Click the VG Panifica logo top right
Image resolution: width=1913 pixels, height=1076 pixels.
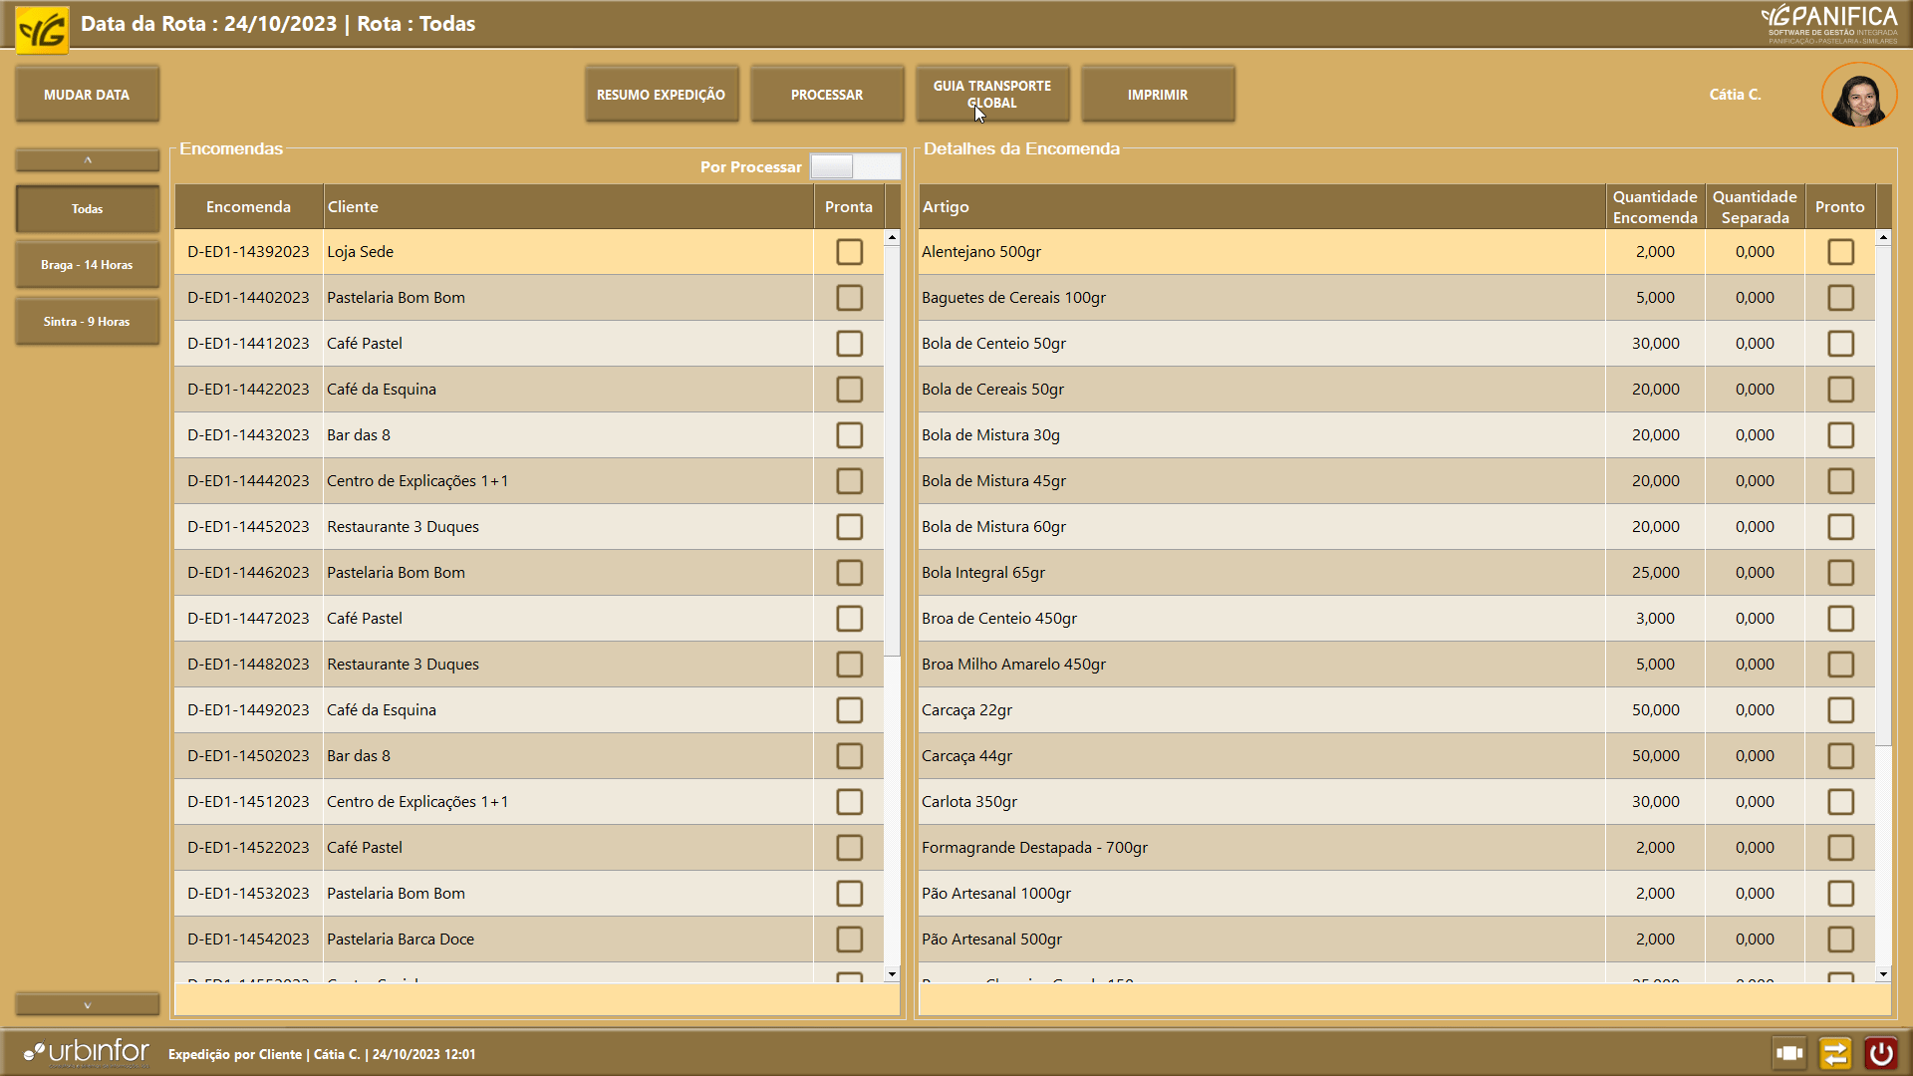point(1829,24)
